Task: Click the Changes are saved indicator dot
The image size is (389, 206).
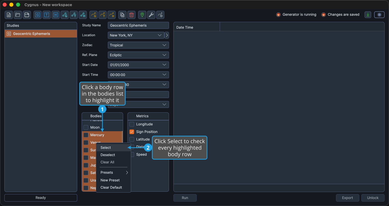Action: [x=323, y=15]
